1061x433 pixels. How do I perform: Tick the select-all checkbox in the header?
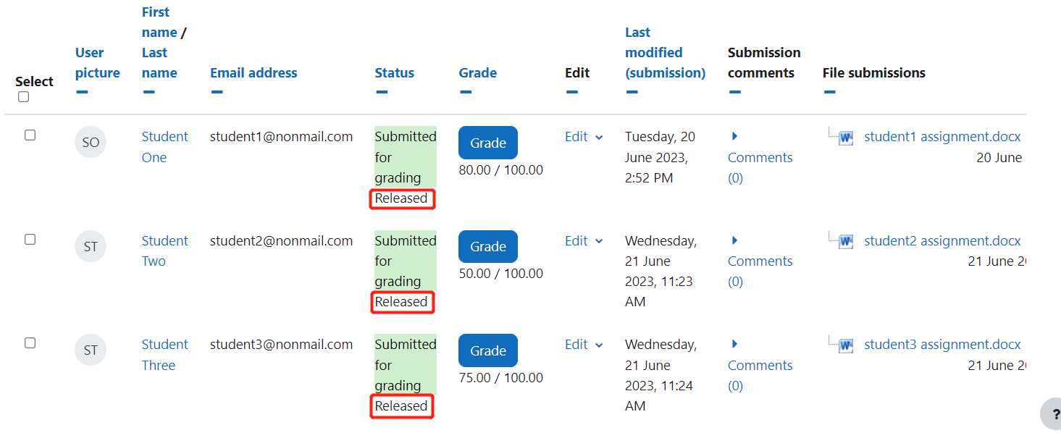pyautogui.click(x=23, y=97)
